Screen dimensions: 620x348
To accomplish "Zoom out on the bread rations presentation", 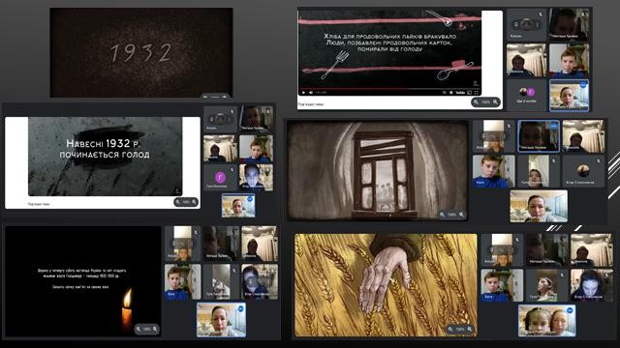I will [x=476, y=102].
